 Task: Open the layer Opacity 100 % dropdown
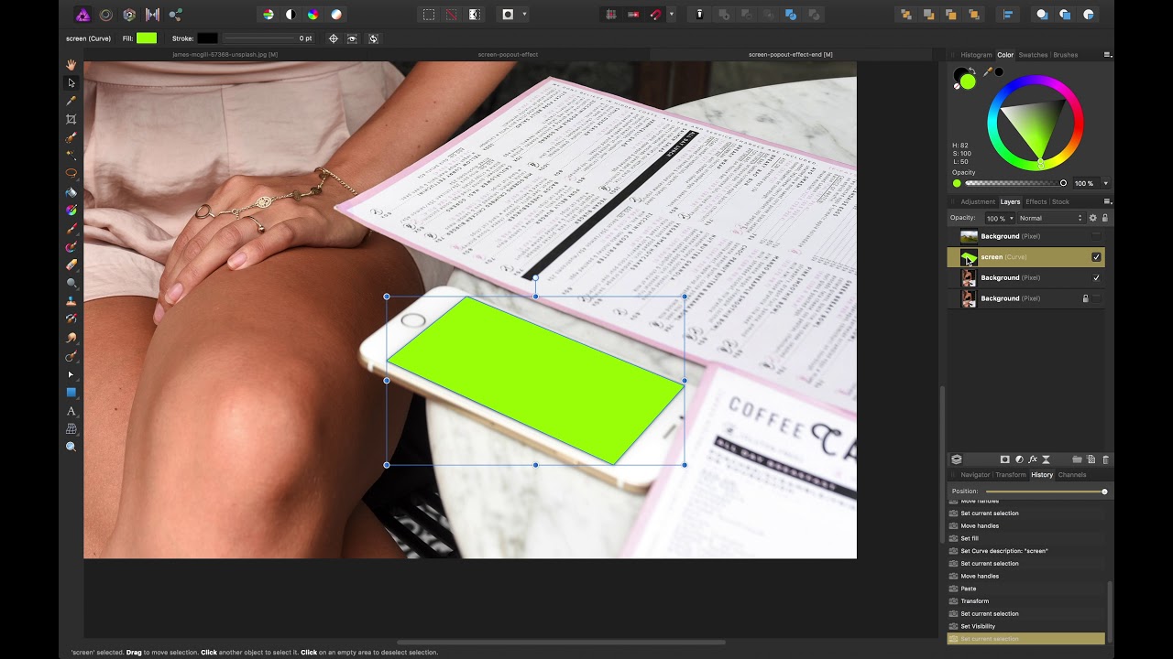coord(998,218)
